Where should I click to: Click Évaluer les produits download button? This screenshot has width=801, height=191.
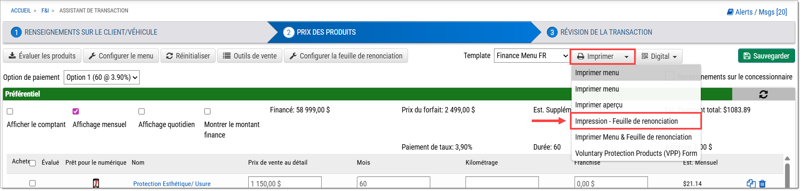point(42,56)
